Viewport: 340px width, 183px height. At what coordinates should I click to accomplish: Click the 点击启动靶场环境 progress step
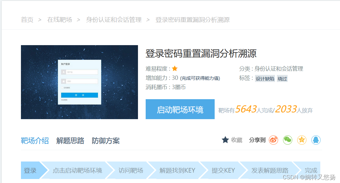tap(77, 170)
